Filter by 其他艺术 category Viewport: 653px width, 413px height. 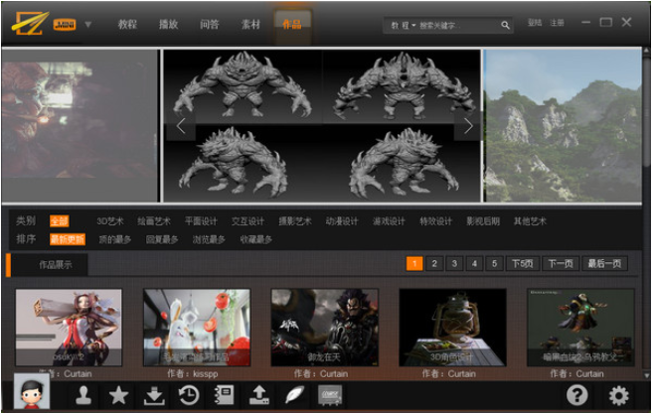pyautogui.click(x=530, y=221)
